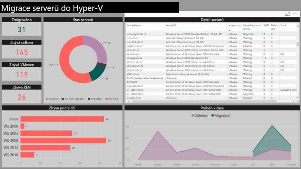Sort by the WEB column header
301x170 pixels.
pyautogui.click(x=266, y=25)
